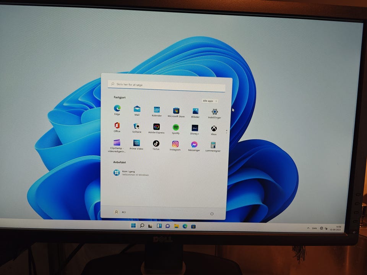Launch Instagram
Viewport: 367px width, 275px height.
pyautogui.click(x=175, y=146)
